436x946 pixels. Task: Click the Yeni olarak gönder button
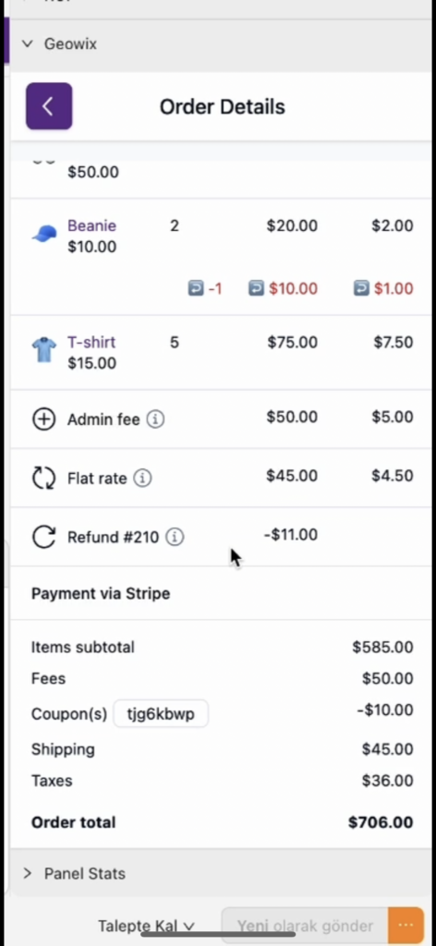coord(305,926)
